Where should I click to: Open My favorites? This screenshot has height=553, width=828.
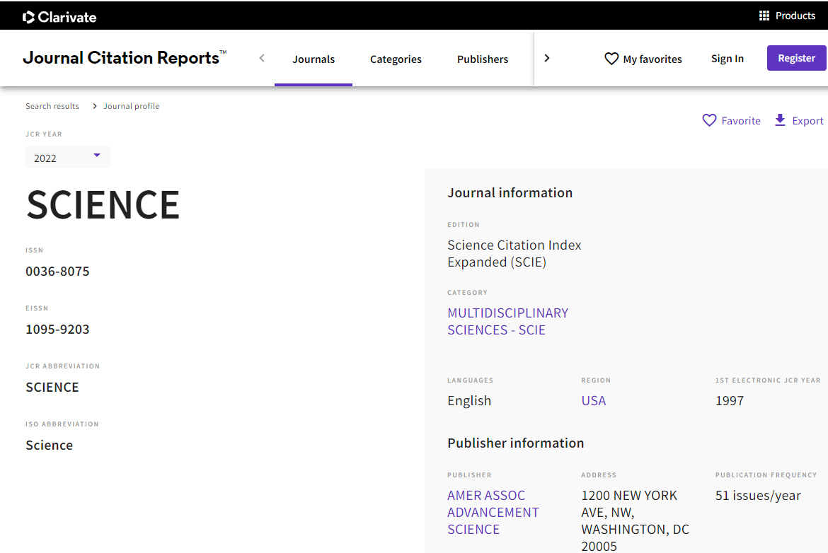(643, 59)
